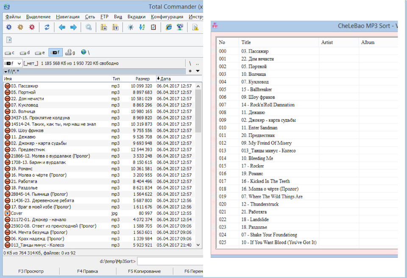Go back with the left arrow icon
This screenshot has width=407, height=278.
tap(62, 27)
